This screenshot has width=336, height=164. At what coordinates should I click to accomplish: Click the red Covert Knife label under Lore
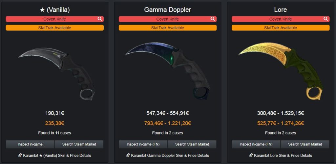pos(281,19)
